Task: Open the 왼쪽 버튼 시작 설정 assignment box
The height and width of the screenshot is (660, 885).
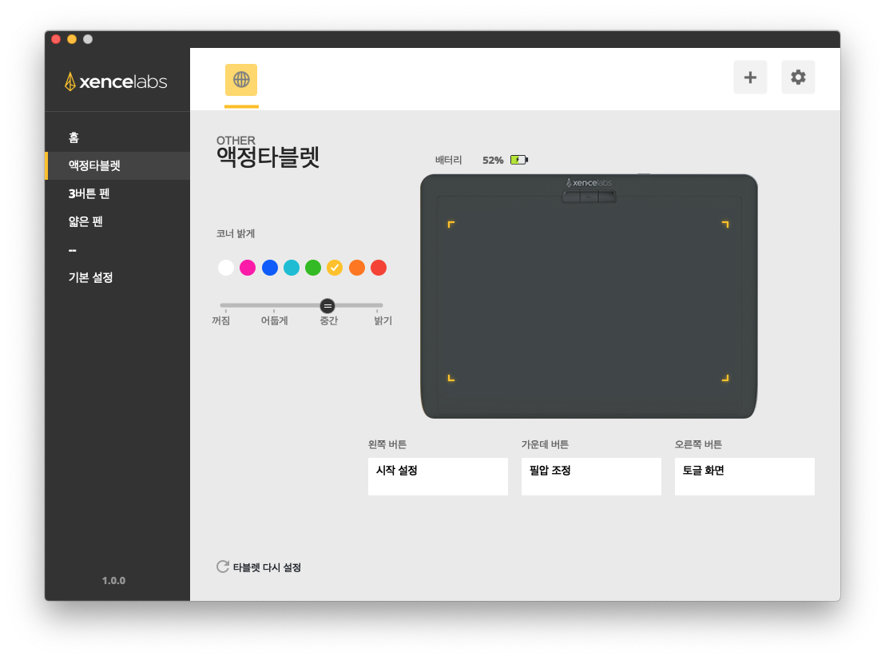Action: 438,476
